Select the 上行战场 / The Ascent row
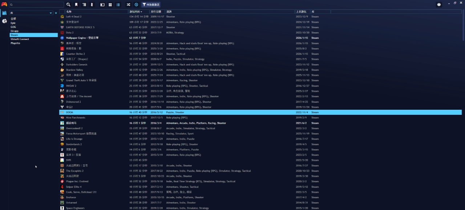 click(260, 96)
